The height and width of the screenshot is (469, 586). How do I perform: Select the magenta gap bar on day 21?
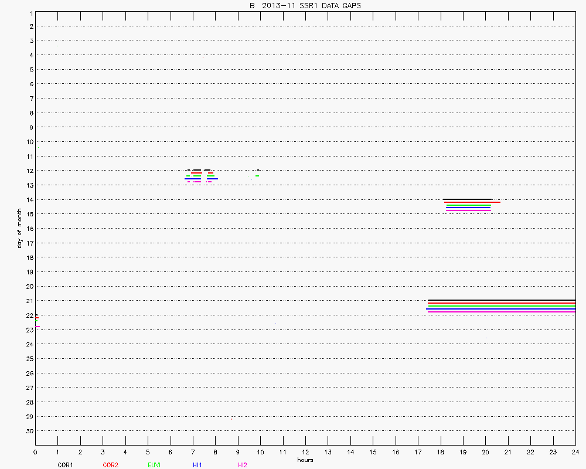[x=502, y=312]
